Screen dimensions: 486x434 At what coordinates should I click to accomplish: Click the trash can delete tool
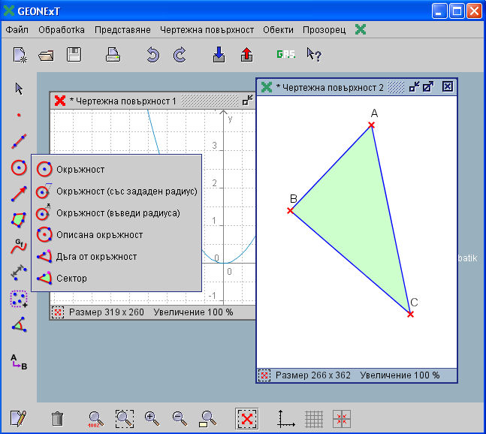(x=57, y=419)
